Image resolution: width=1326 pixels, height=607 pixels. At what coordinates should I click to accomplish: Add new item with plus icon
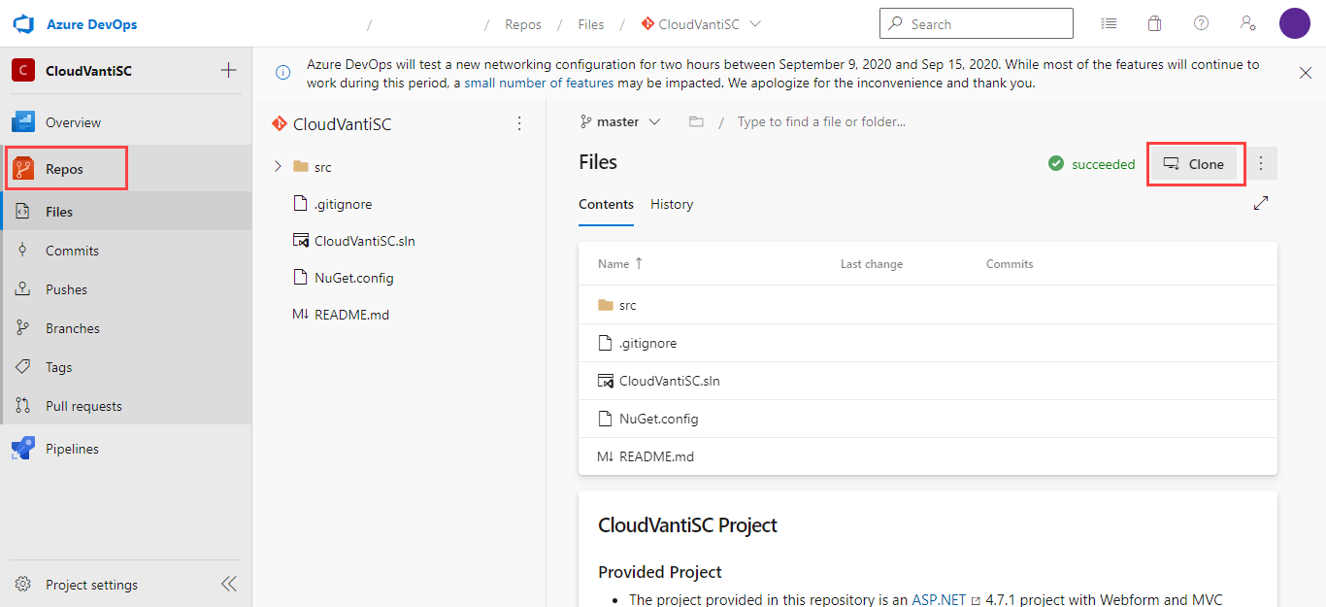click(x=228, y=70)
